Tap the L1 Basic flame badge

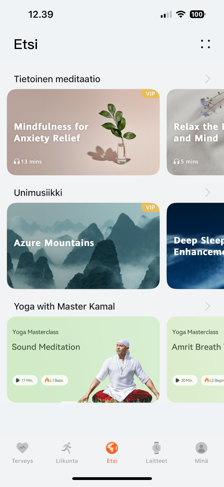(x=54, y=380)
